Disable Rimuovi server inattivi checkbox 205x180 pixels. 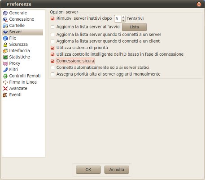(x=52, y=18)
